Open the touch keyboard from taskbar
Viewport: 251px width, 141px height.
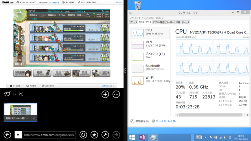pos(199,137)
